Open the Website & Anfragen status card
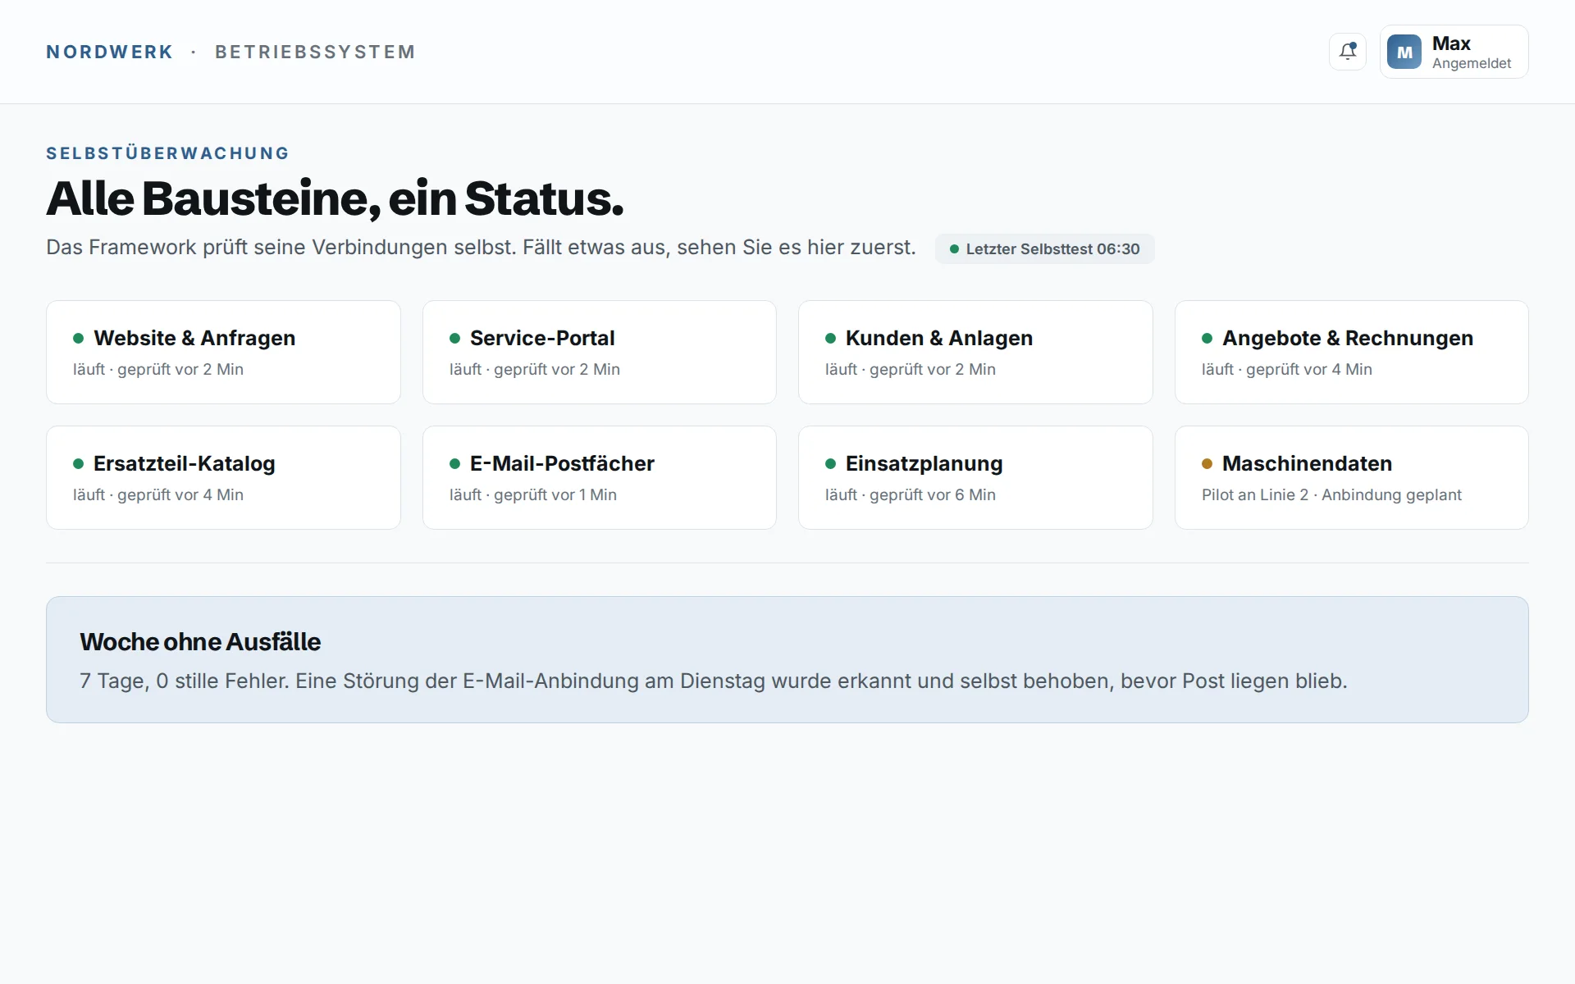The width and height of the screenshot is (1575, 984). coord(223,352)
